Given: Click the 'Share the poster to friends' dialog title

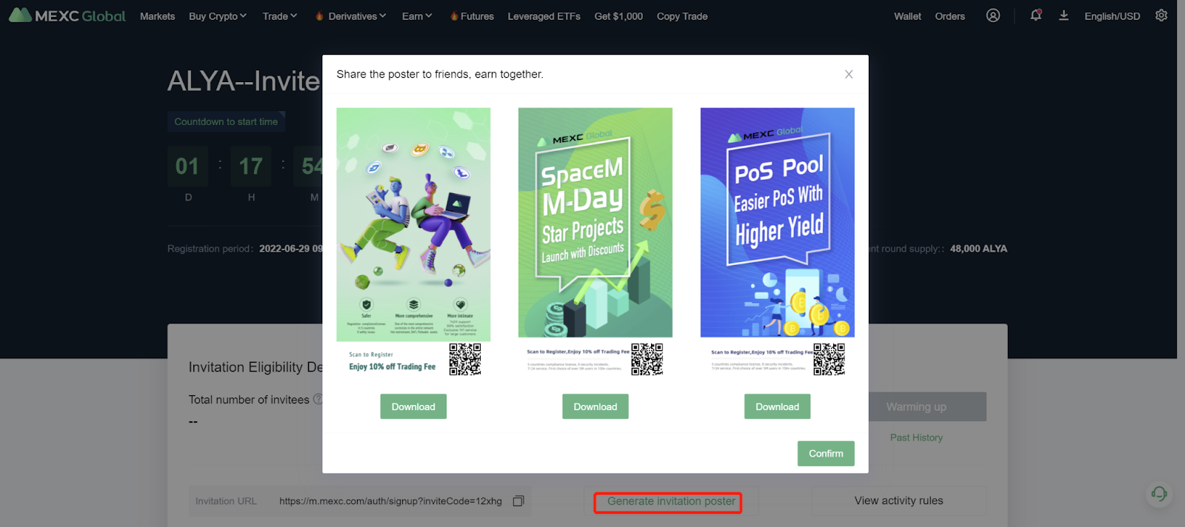Looking at the screenshot, I should [x=440, y=74].
